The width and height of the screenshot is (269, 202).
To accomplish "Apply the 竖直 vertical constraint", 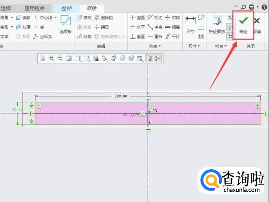I will click(138, 17).
